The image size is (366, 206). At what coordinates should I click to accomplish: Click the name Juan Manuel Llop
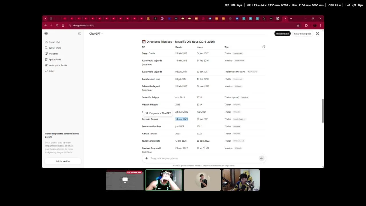point(151,79)
